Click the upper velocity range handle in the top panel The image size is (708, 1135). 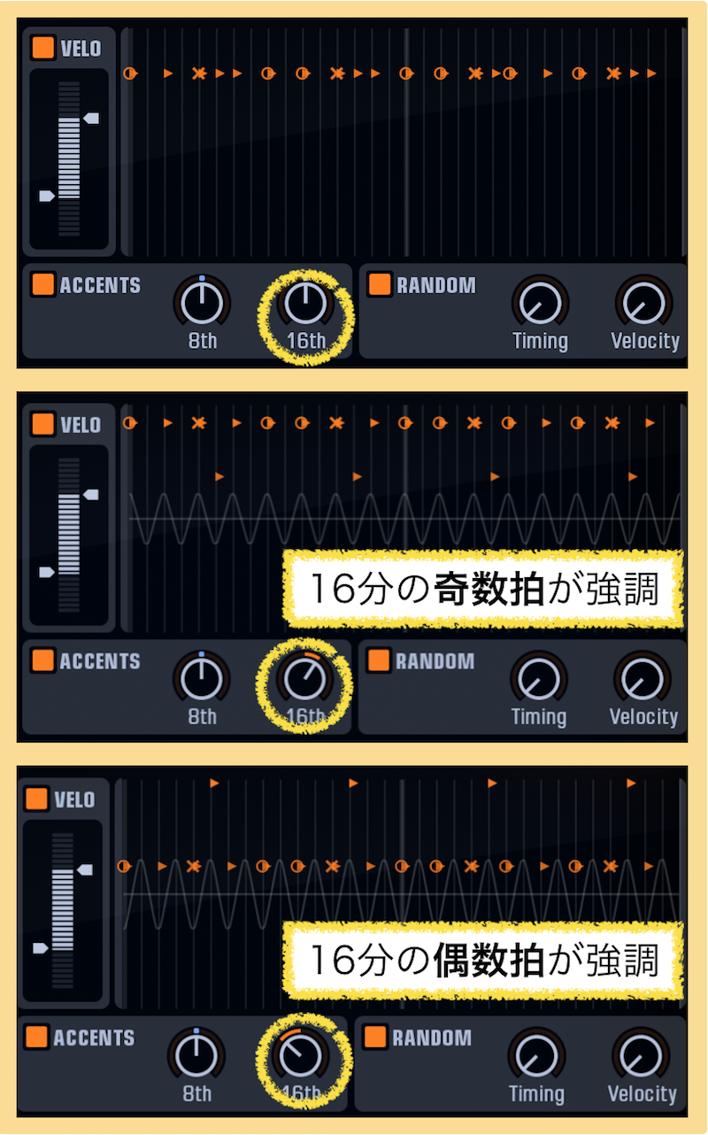(91, 118)
